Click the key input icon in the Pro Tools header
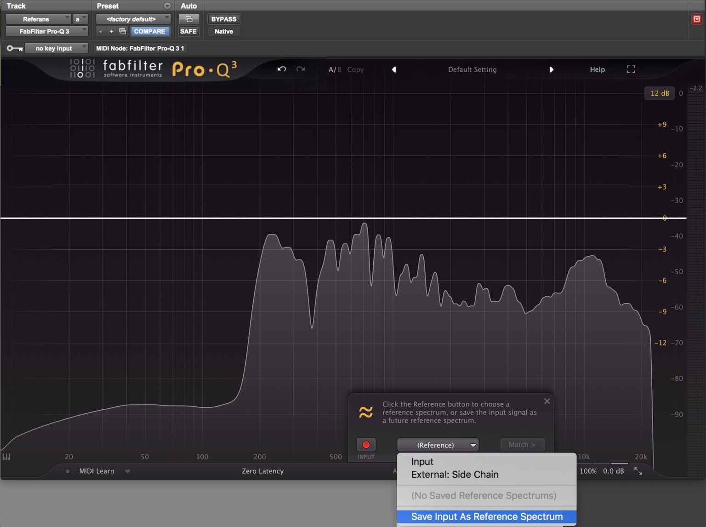The width and height of the screenshot is (706, 527). (14, 48)
